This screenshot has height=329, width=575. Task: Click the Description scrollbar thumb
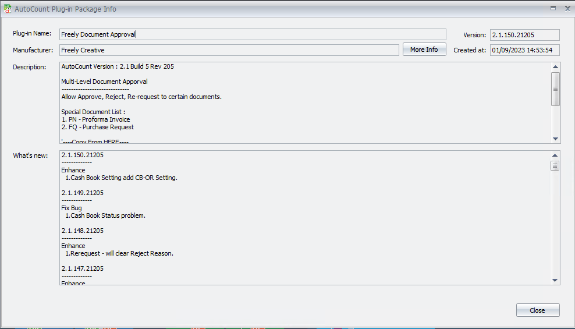[x=556, y=89]
